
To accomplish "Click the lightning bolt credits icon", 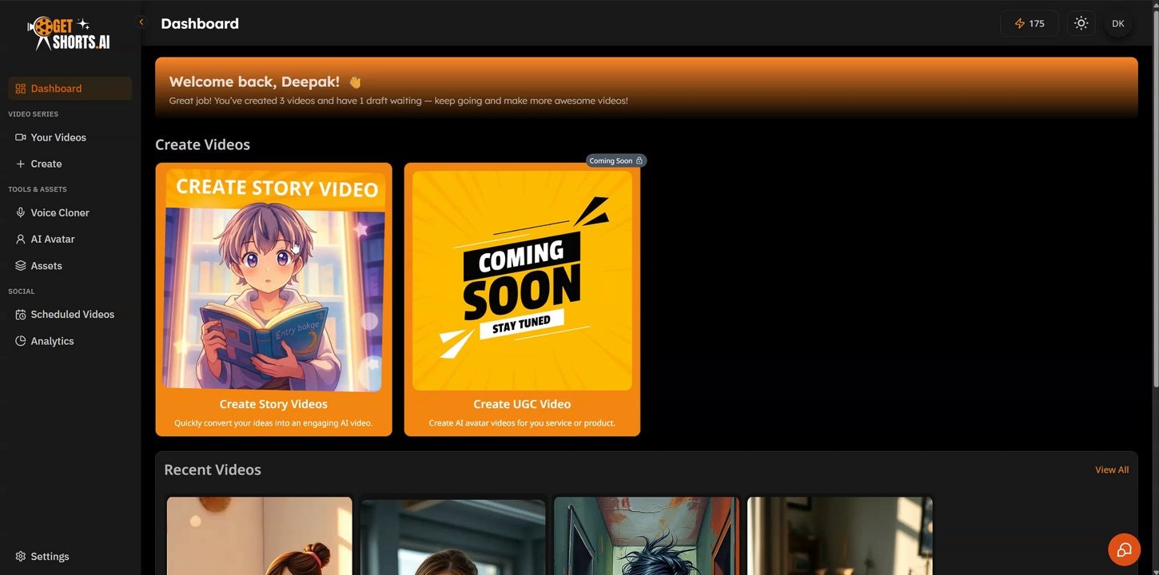I will [1019, 23].
